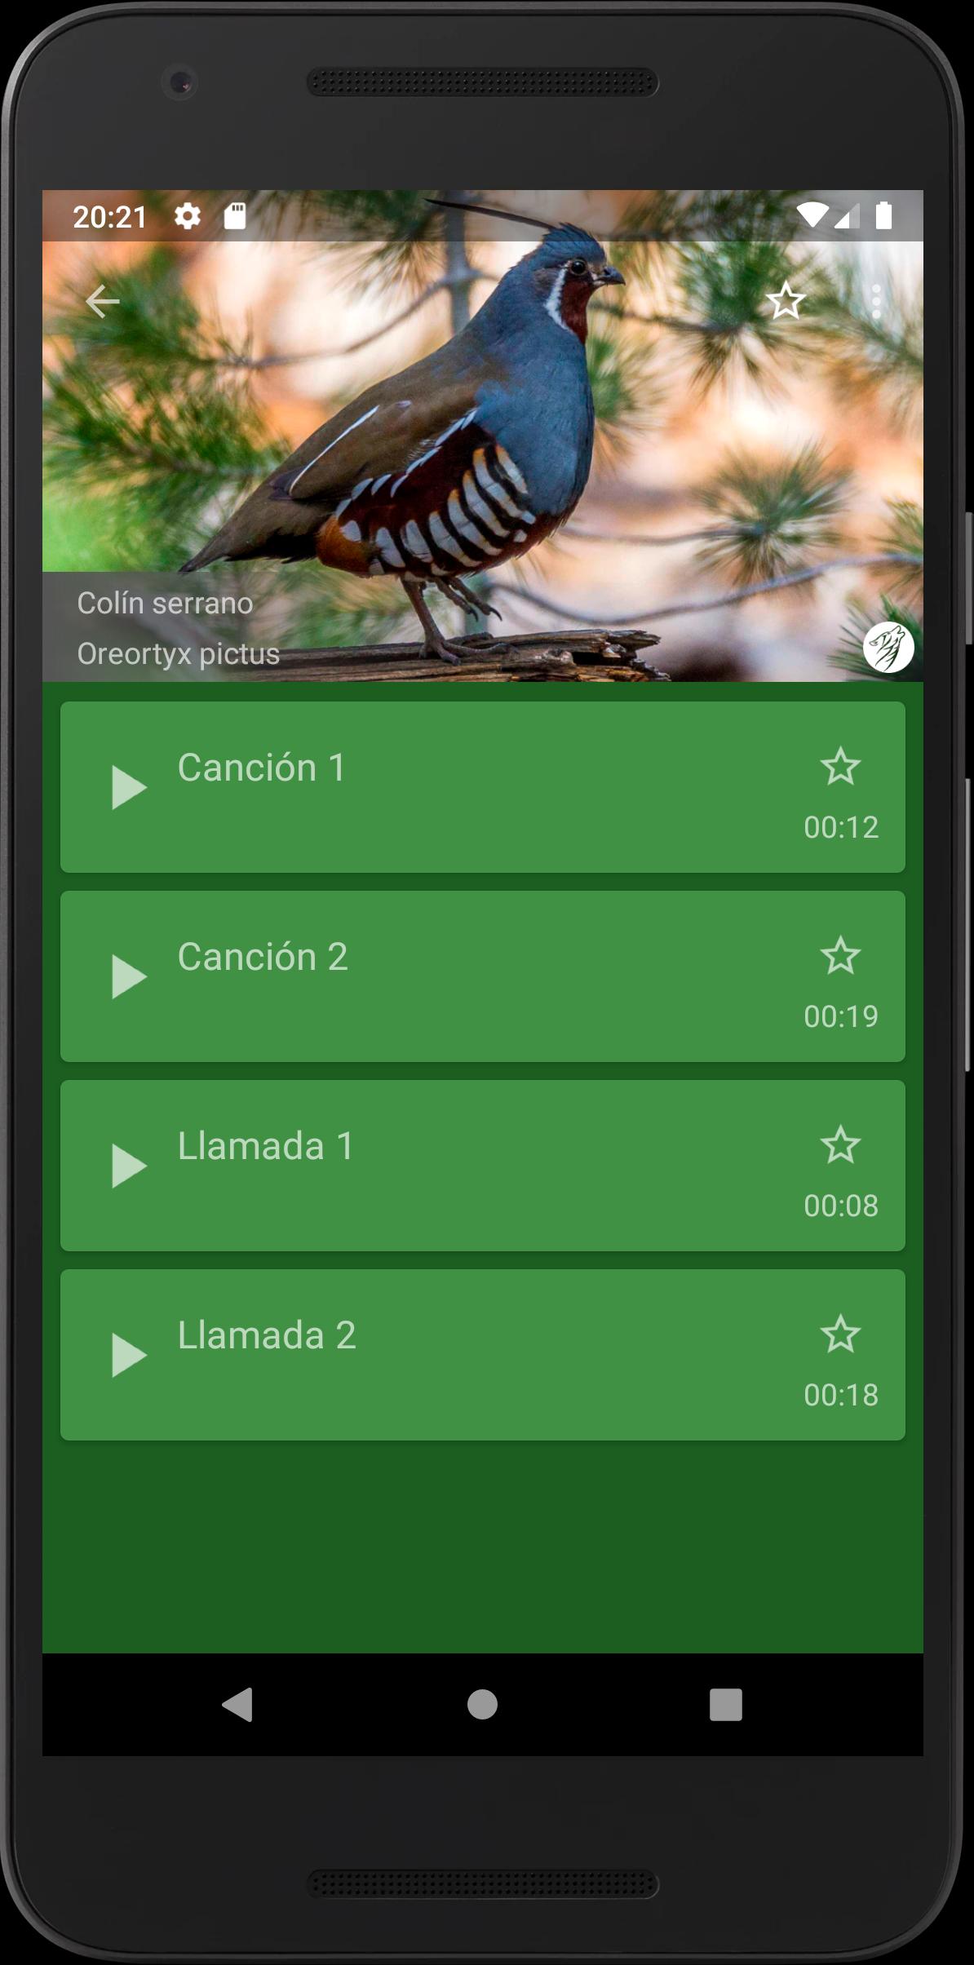
Task: Tap the settings gear in status bar
Action: click(188, 216)
